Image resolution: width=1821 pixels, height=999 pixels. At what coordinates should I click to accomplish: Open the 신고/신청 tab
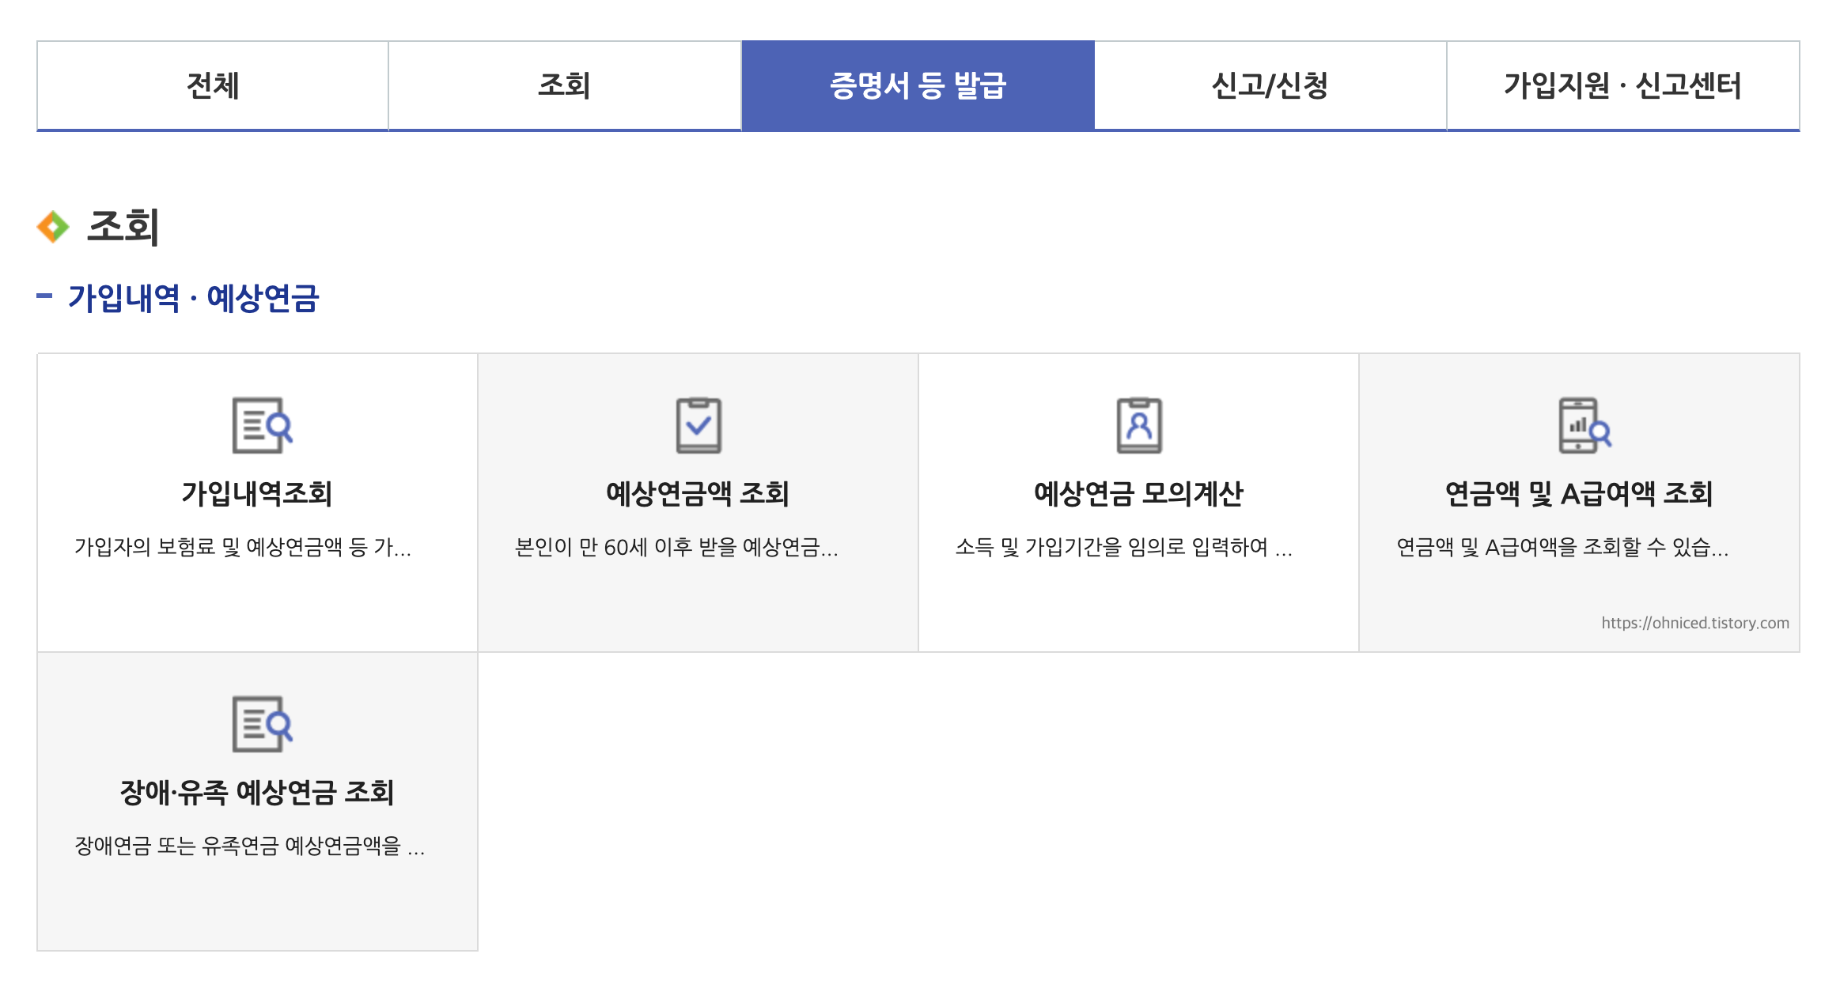tap(1270, 85)
